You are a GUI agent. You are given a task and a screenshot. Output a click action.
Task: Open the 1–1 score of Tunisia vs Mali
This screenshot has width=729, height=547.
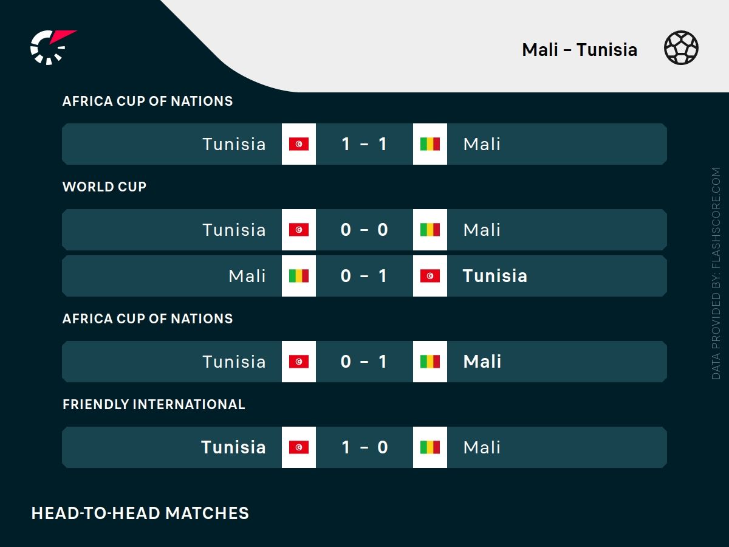click(x=364, y=144)
